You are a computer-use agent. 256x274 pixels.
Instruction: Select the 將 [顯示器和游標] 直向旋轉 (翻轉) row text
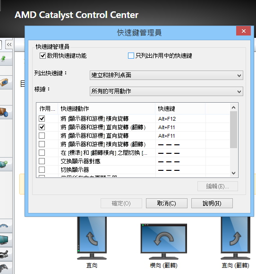point(103,127)
